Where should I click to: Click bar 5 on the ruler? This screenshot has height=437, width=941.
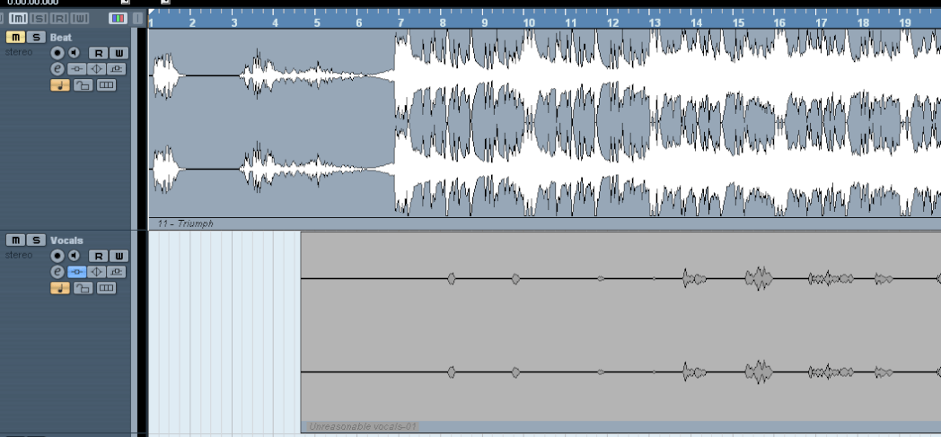(x=317, y=22)
